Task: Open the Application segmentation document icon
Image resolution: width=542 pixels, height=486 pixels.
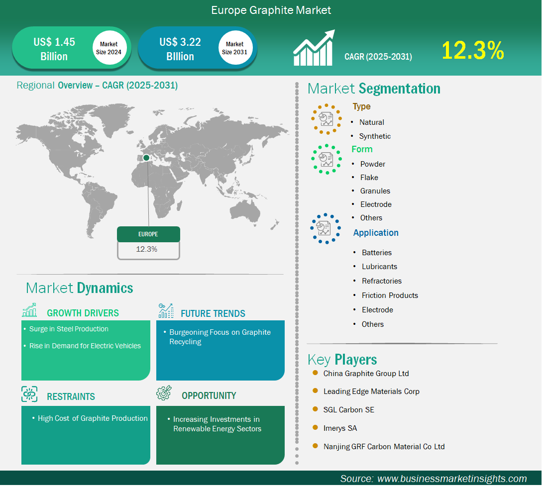Action: tap(325, 228)
